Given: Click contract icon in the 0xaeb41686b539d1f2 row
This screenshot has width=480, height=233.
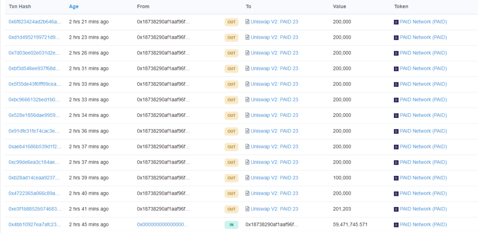Looking at the screenshot, I should (x=248, y=146).
